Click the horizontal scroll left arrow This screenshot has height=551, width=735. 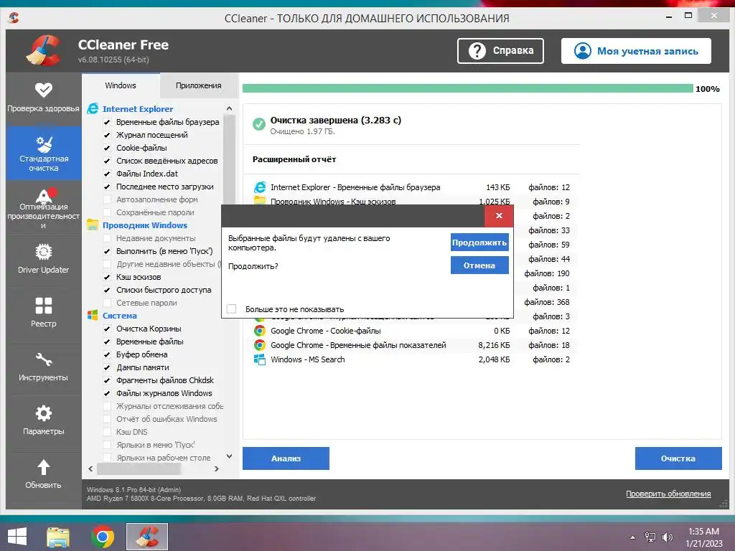tap(90, 468)
